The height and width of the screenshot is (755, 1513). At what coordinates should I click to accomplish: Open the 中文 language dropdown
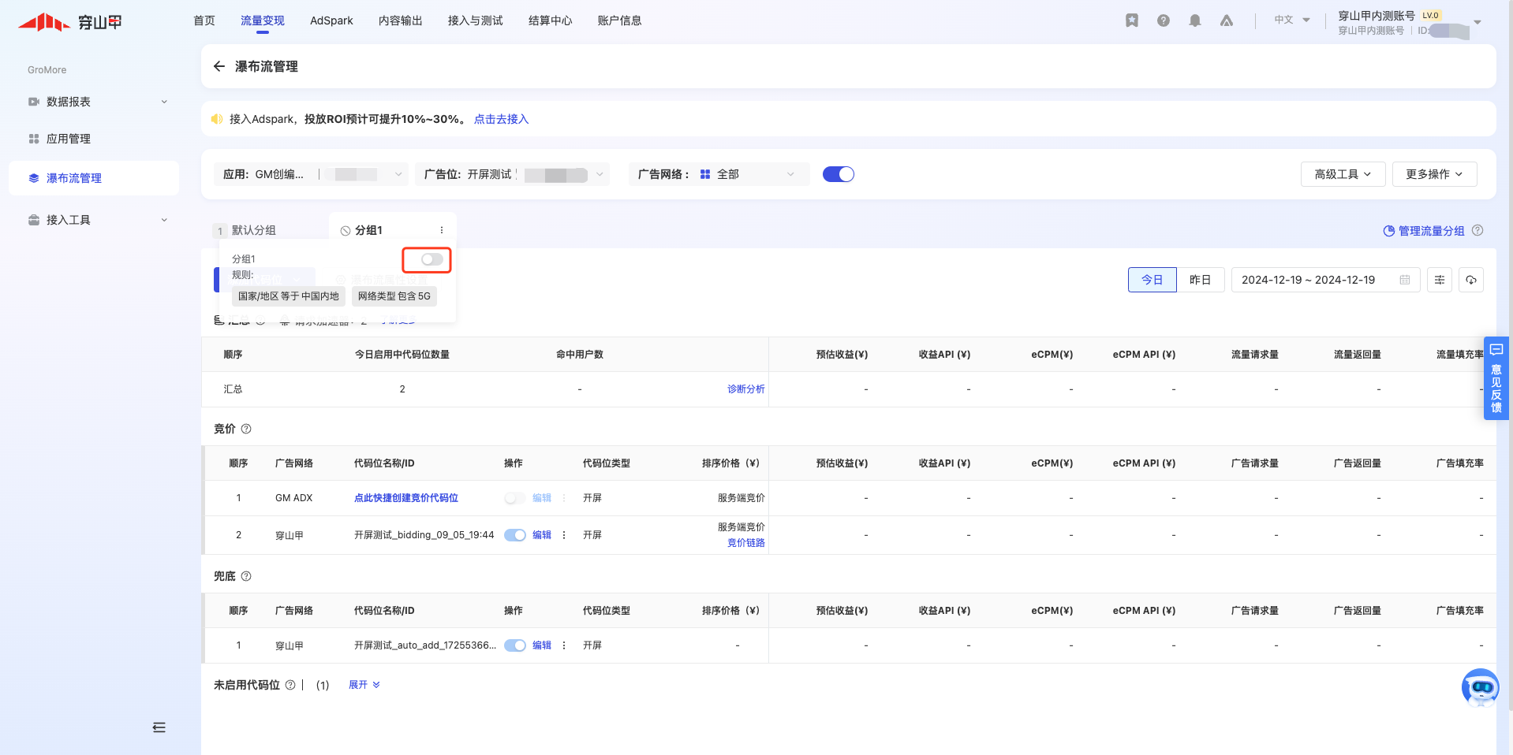(x=1292, y=20)
